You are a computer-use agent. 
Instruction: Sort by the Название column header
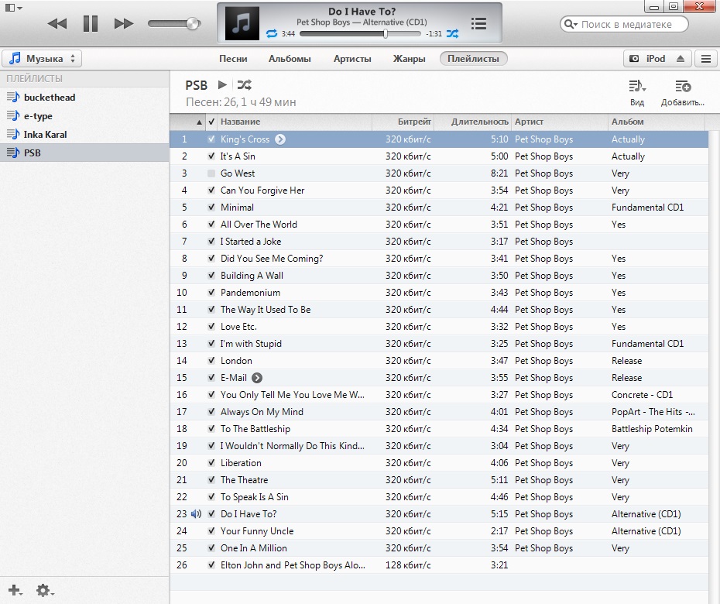tap(294, 122)
